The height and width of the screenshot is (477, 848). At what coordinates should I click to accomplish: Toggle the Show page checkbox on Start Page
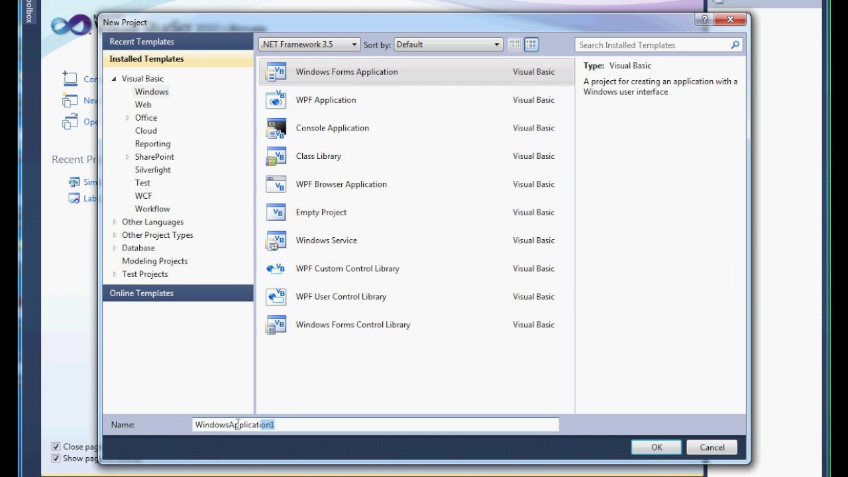[56, 458]
